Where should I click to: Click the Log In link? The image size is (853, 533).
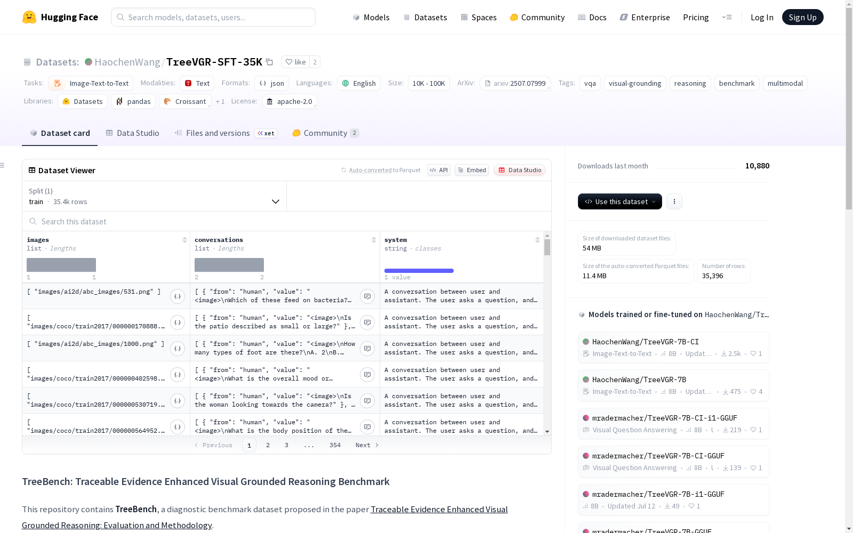(x=762, y=17)
